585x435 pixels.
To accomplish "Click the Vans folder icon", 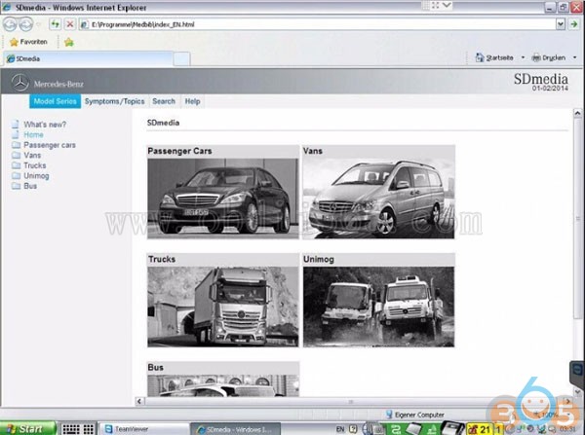I will [16, 155].
